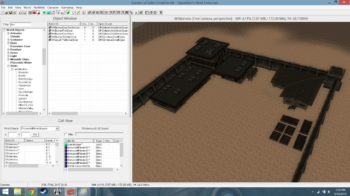
Task: Open the Character menu
Action: (x=53, y=8)
